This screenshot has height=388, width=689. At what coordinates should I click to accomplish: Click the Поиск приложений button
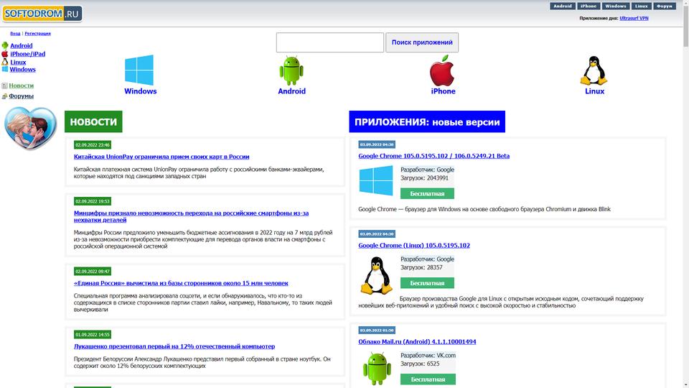pos(422,42)
